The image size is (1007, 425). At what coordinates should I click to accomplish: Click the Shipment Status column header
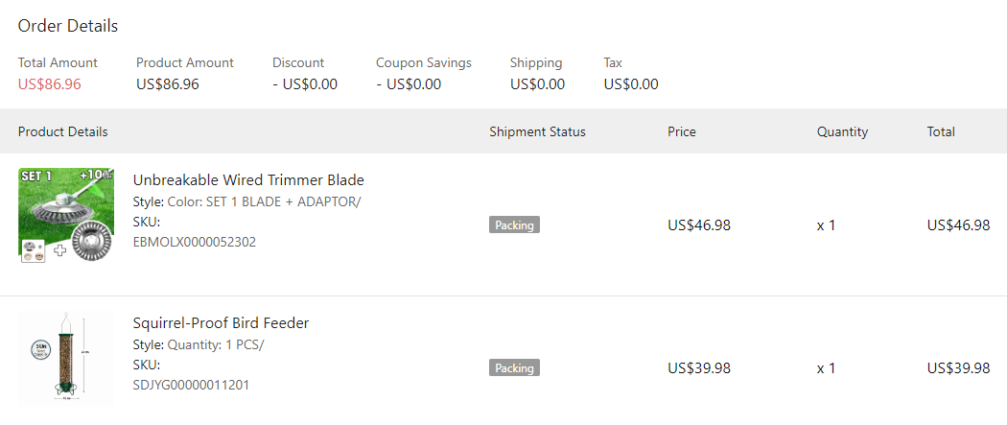point(537,131)
